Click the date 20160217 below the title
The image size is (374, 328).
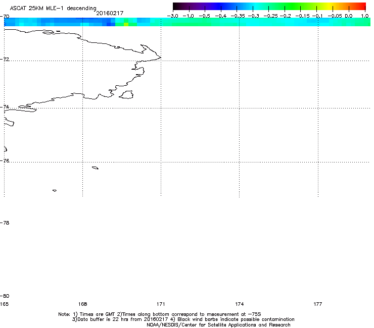(x=110, y=13)
